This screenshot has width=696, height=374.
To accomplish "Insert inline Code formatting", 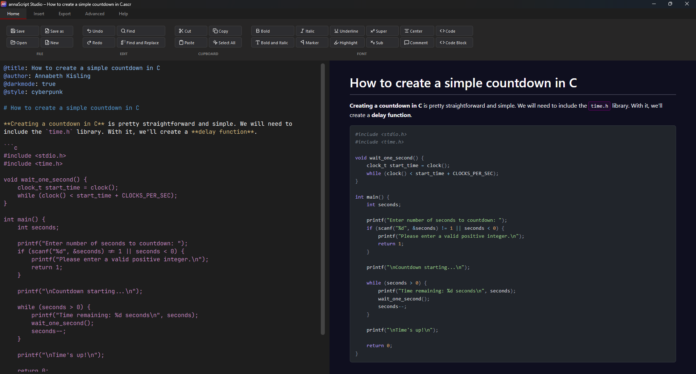I will tap(454, 31).
